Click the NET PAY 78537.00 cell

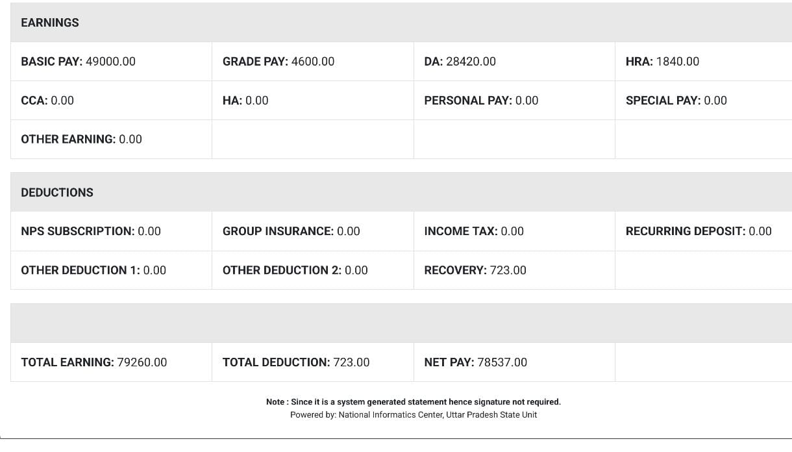475,362
